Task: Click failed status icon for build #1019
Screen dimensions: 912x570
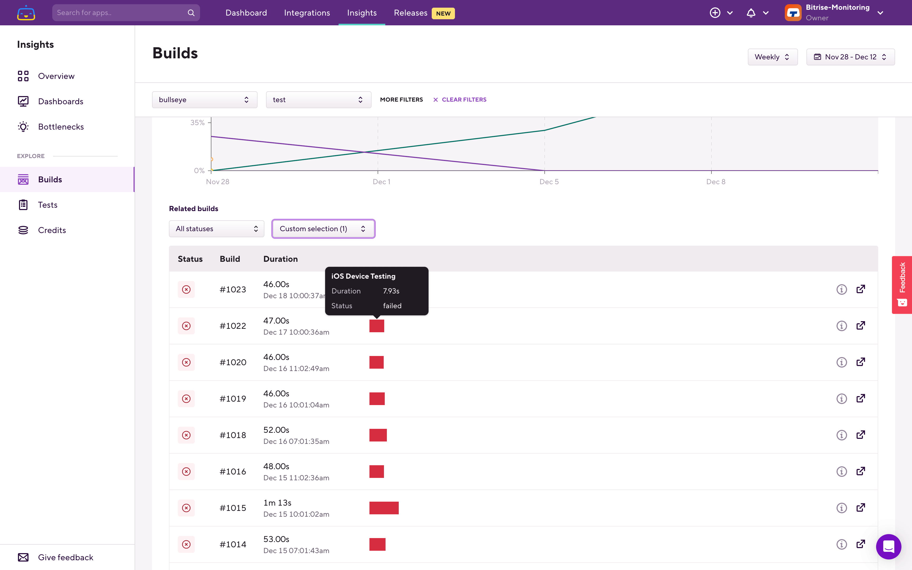Action: [x=186, y=398]
